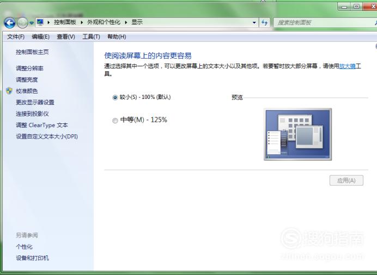Select the 中等(M) - 125% radio button
The image size is (377, 275).
115,120
